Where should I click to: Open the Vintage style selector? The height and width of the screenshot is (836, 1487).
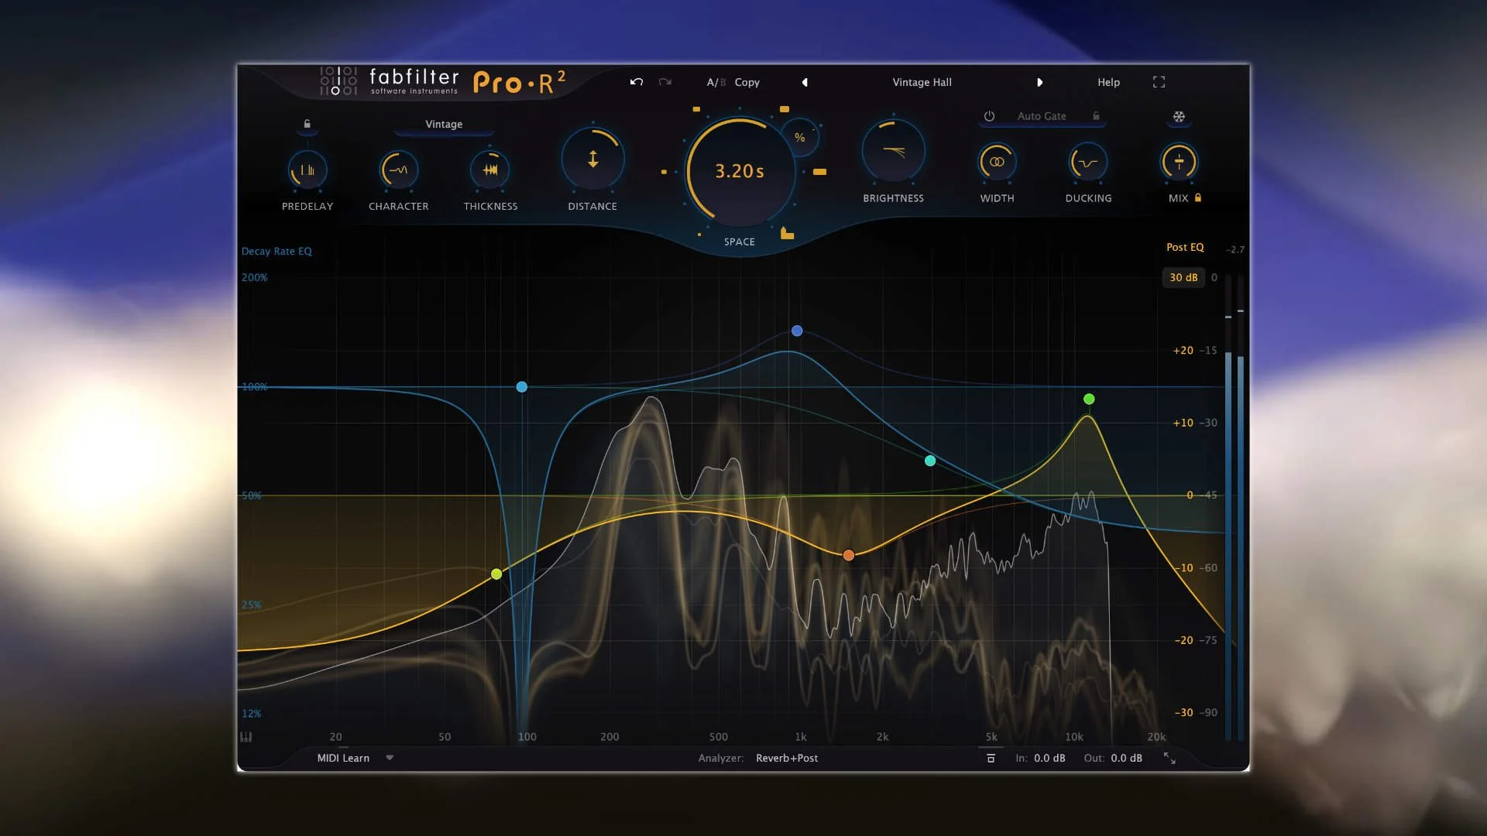click(x=443, y=124)
